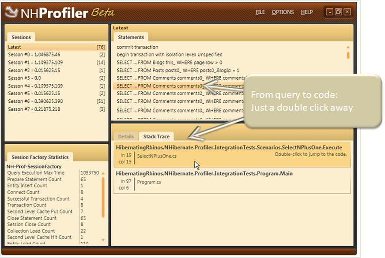385x258 pixels.
Task: Click the statistics list scroll-up arrow
Action: (x=103, y=173)
